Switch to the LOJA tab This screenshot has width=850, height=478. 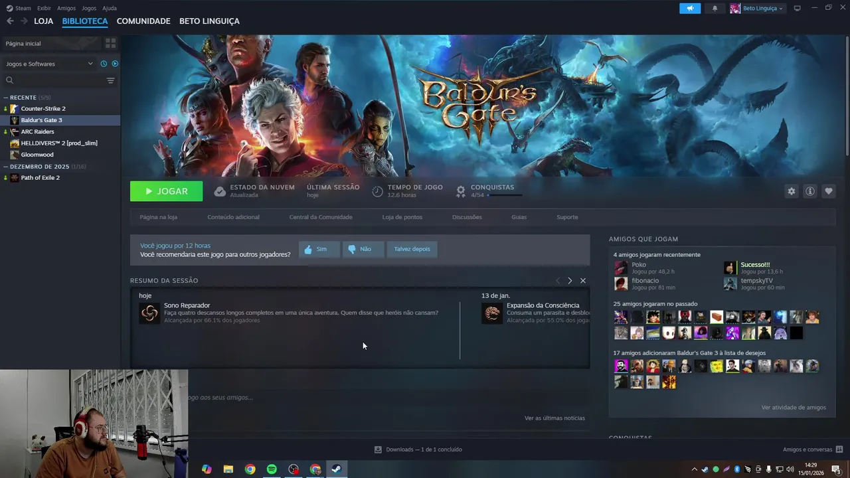pyautogui.click(x=44, y=21)
